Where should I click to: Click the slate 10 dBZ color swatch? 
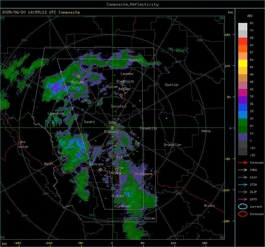tap(243, 137)
